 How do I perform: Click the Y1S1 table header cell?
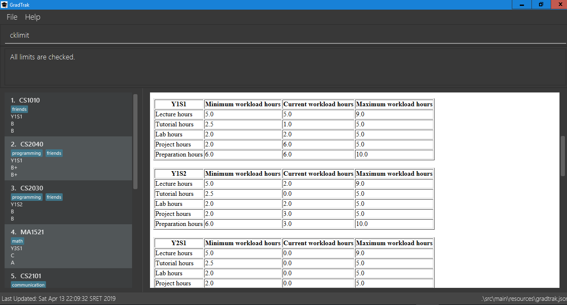tap(179, 104)
